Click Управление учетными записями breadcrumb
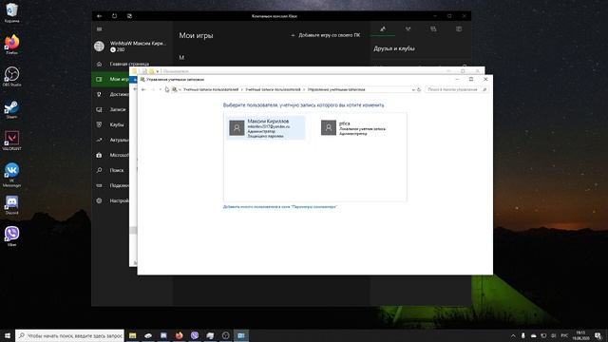 (x=336, y=89)
